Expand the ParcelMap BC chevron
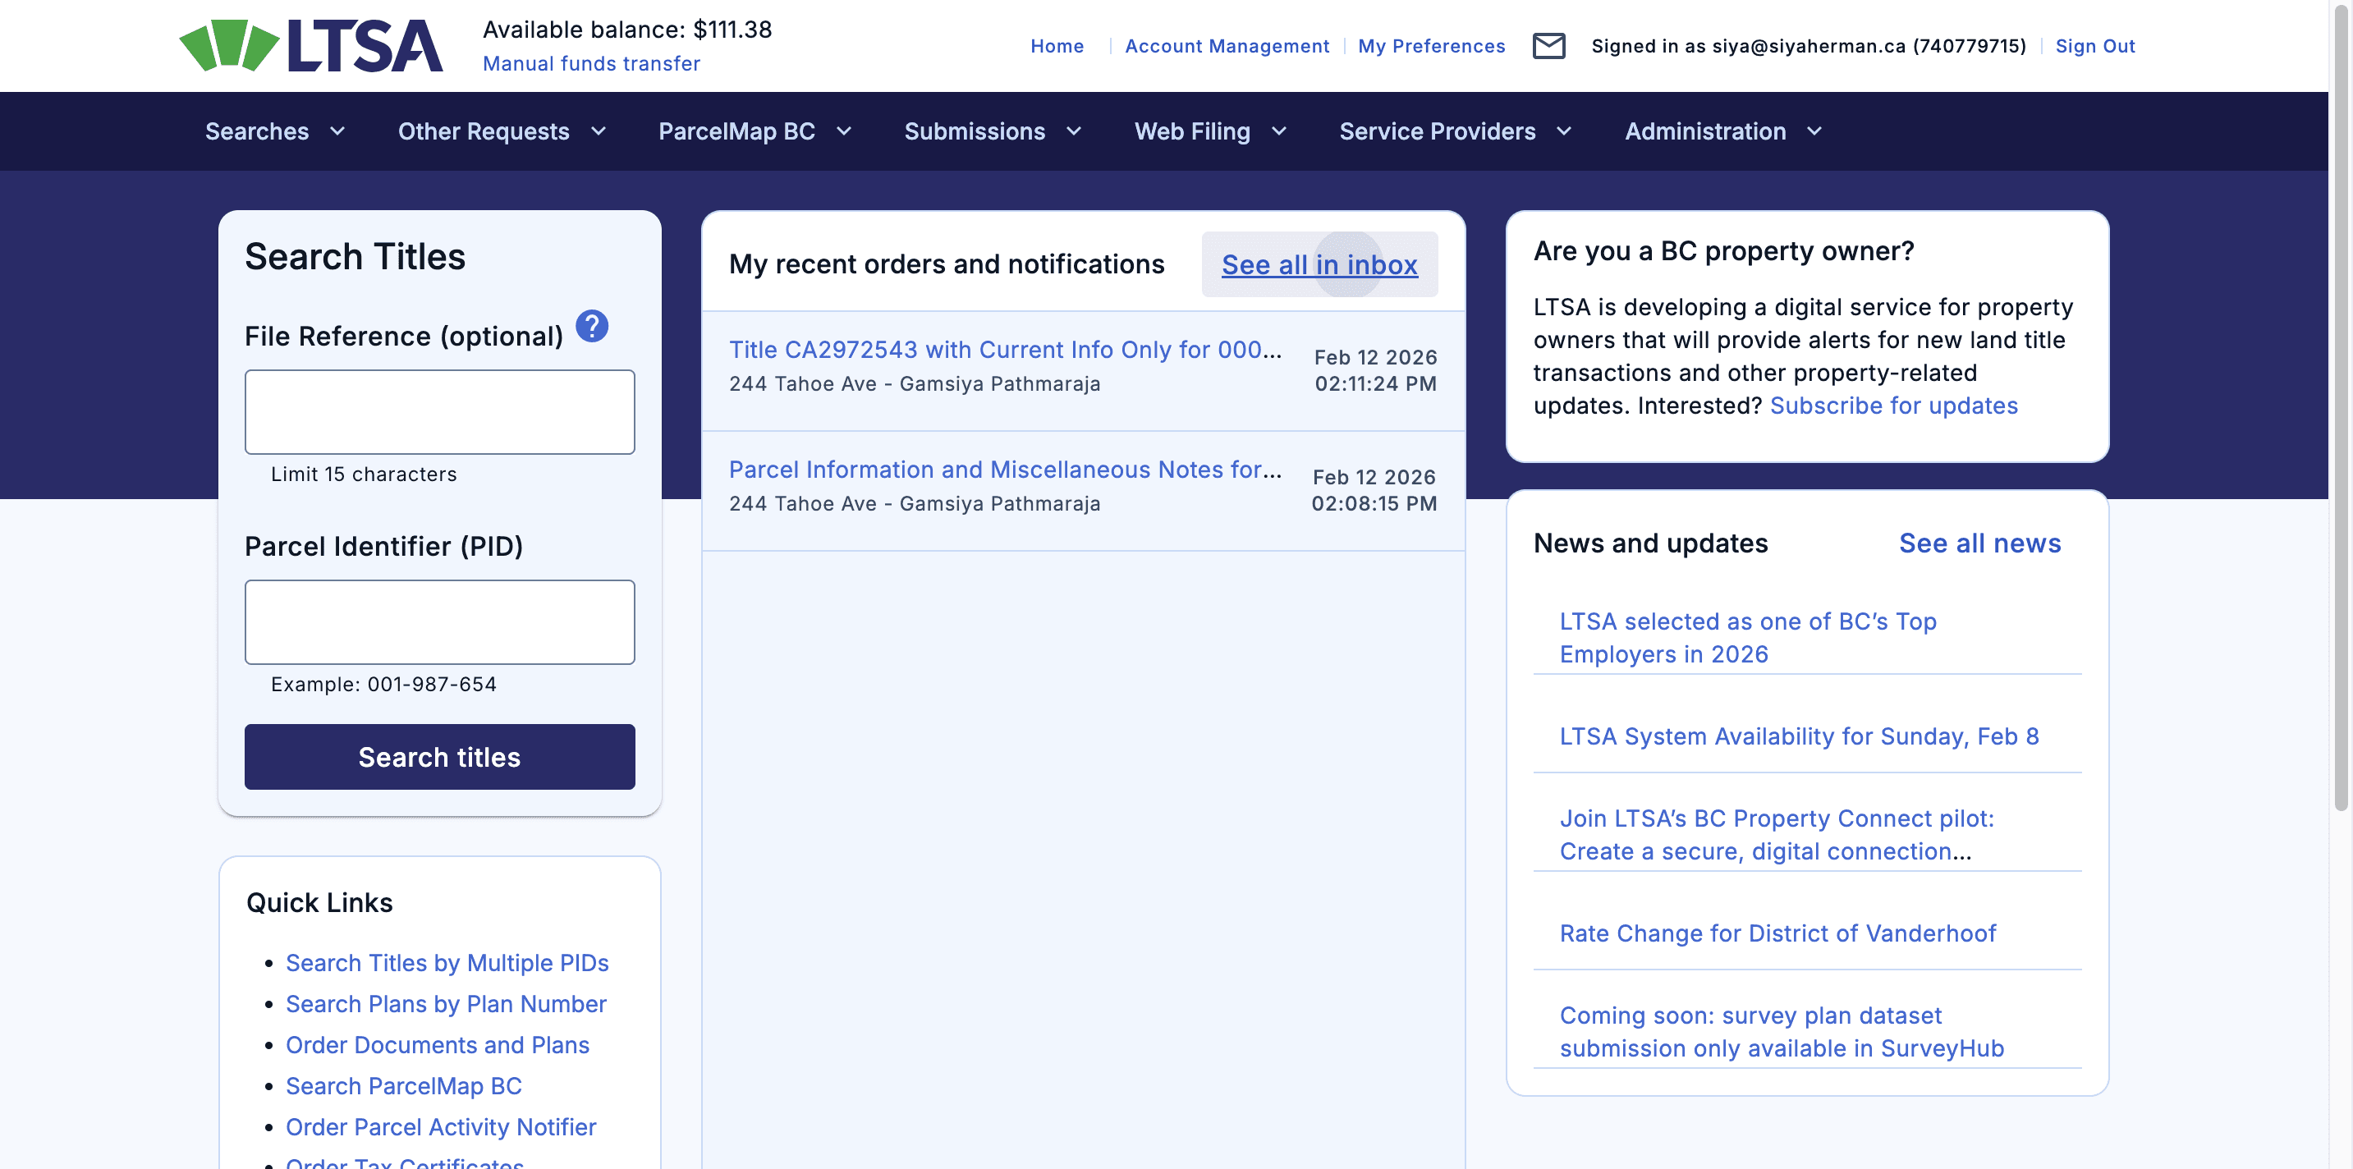Viewport: 2353px width, 1169px height. coord(844,131)
